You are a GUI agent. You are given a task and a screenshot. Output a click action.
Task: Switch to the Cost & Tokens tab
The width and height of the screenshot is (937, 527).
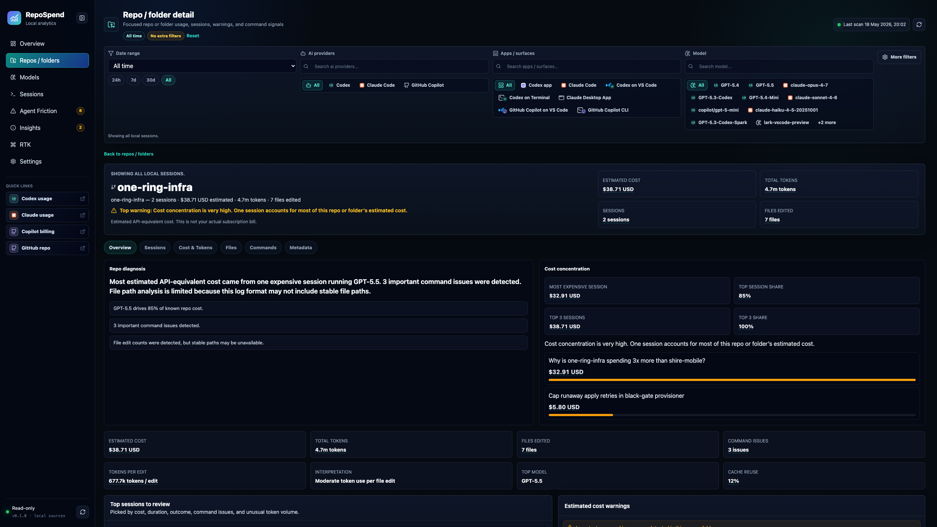(x=195, y=248)
